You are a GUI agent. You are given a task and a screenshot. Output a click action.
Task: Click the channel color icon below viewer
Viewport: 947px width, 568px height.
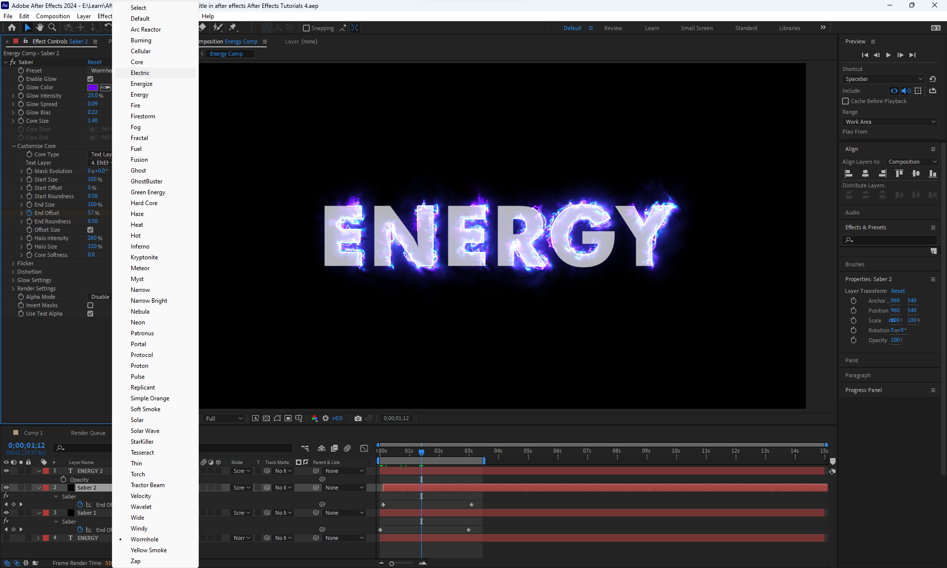tap(315, 418)
